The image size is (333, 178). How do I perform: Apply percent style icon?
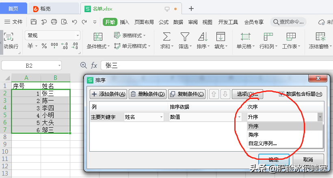pos(44,46)
